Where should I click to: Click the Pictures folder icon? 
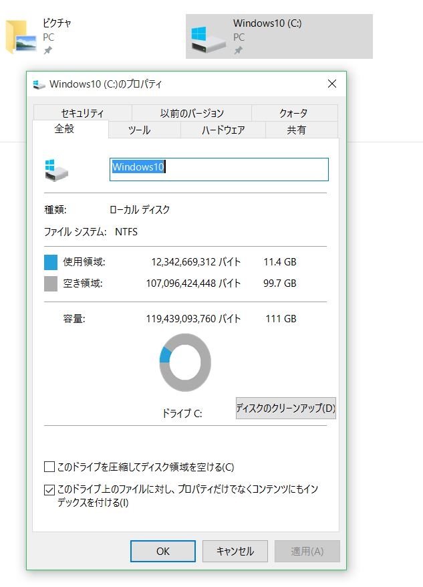tap(21, 37)
